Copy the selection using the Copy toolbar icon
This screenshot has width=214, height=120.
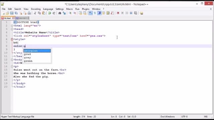point(39,13)
